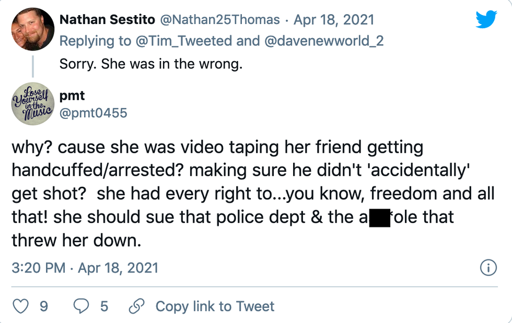
Task: Open the info circle icon
Action: 488,268
